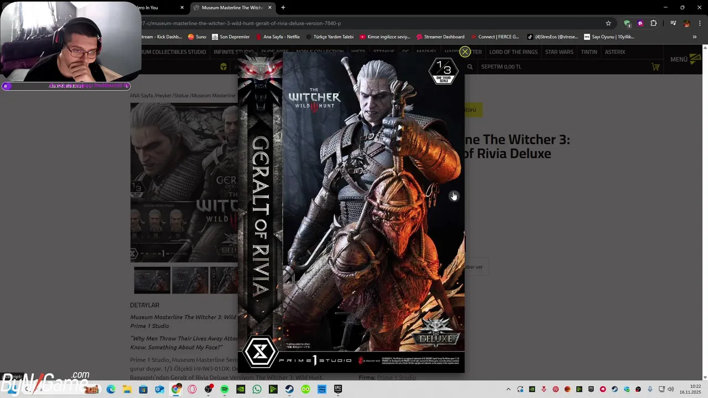This screenshot has height=398, width=708.
Task: Open NVIDIA app from the taskbar
Action: click(241, 389)
